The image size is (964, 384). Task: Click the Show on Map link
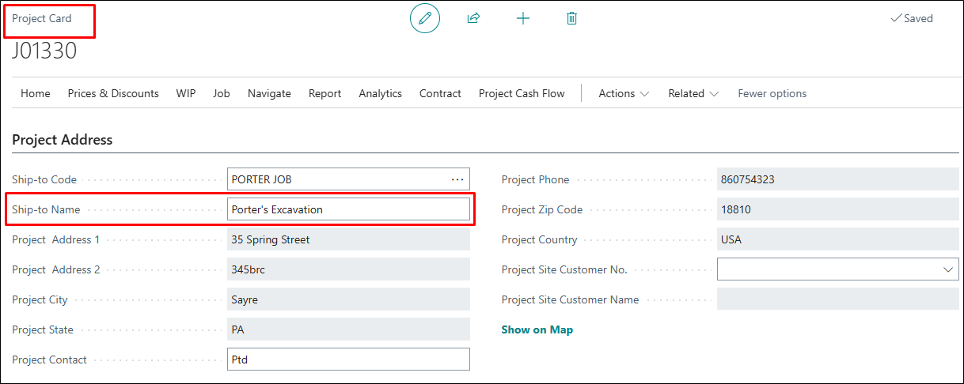point(537,329)
